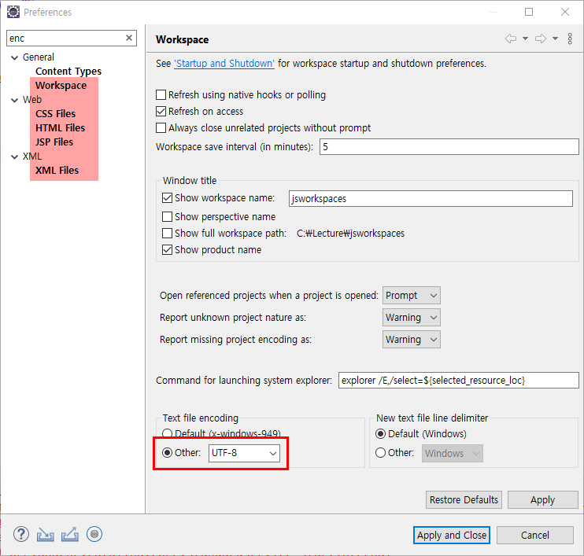The height and width of the screenshot is (556, 584).
Task: Click the back navigation arrow icon
Action: 511,39
